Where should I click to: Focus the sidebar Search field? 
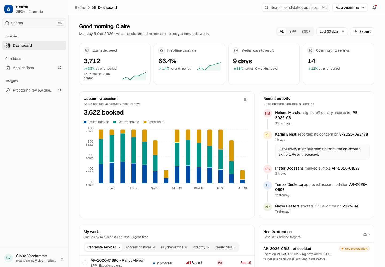tap(34, 23)
